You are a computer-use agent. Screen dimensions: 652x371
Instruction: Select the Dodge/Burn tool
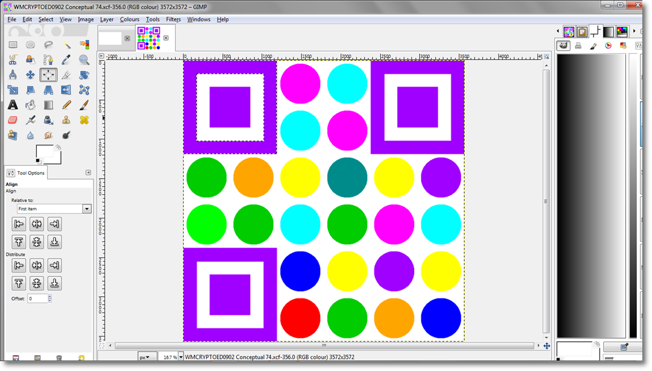66,135
